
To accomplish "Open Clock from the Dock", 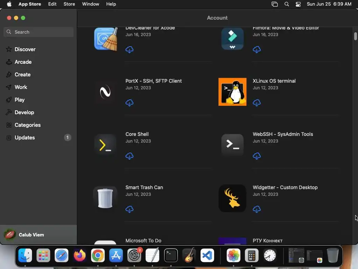I will tap(270, 255).
